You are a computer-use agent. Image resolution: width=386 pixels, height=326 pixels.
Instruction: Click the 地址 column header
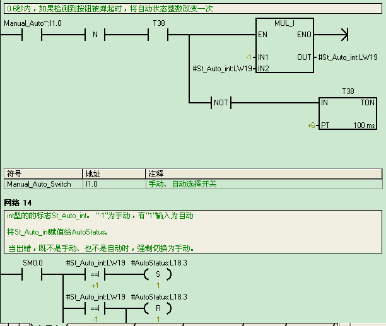(x=114, y=174)
